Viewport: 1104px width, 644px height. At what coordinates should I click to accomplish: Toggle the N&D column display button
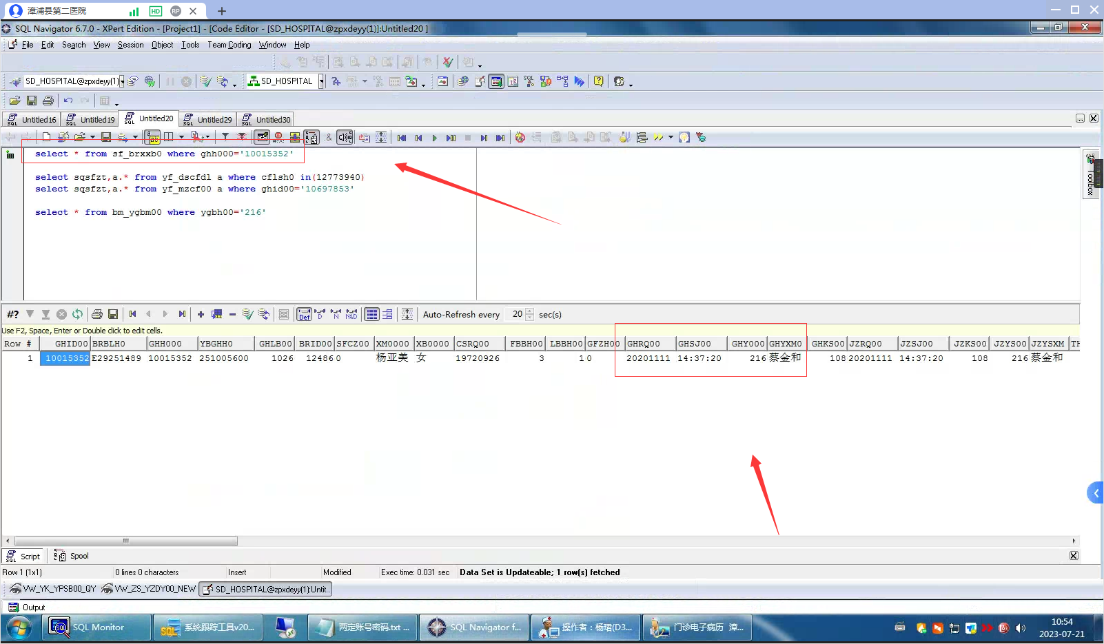(351, 314)
